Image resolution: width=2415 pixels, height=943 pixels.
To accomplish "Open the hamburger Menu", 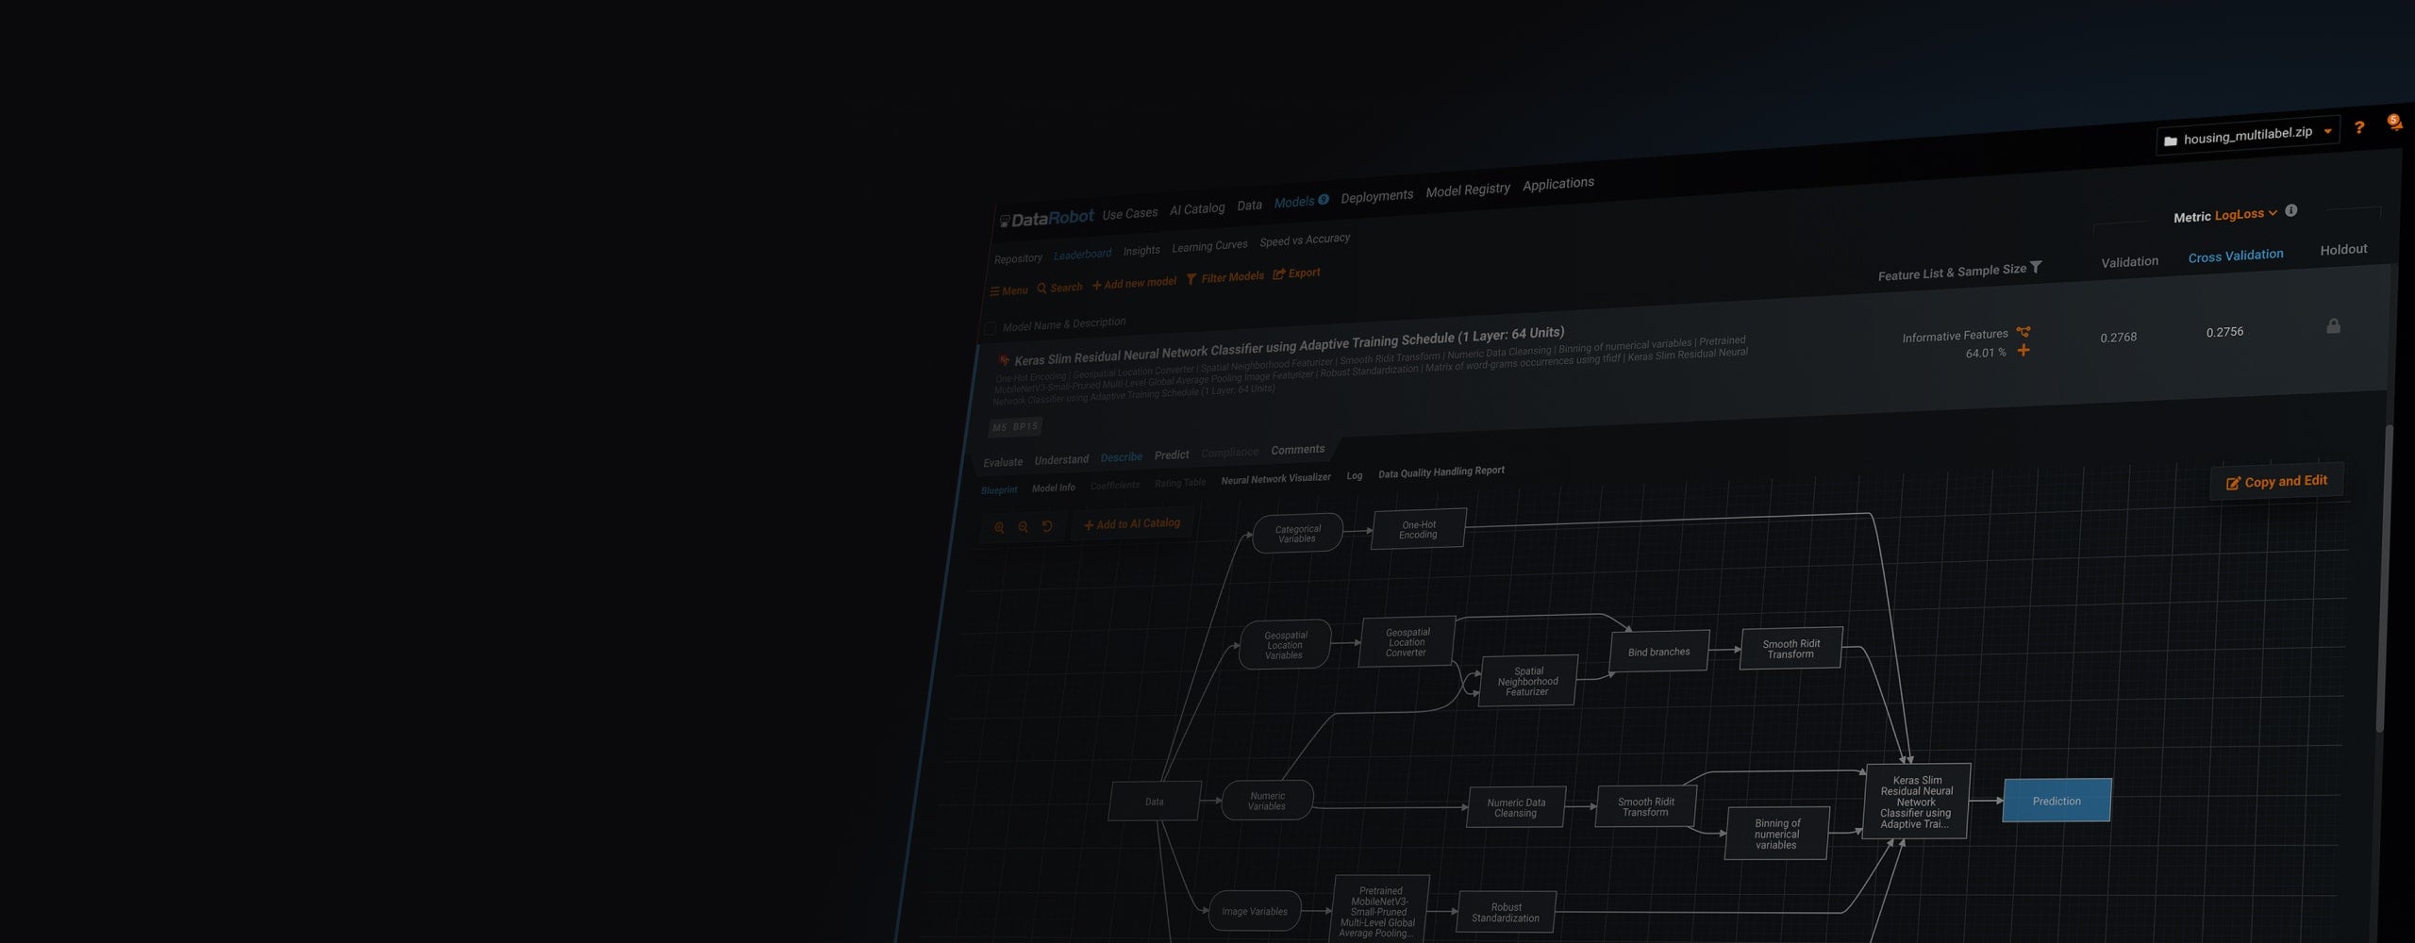I will [1008, 290].
